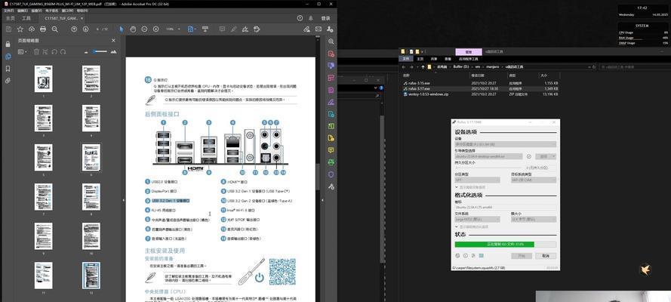Expand advanced drive properties in Rufus
This screenshot has height=302, width=671.
[470, 187]
